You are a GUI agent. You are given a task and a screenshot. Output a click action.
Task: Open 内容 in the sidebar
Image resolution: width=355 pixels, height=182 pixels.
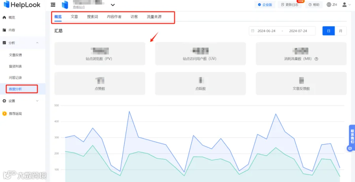click(x=12, y=30)
